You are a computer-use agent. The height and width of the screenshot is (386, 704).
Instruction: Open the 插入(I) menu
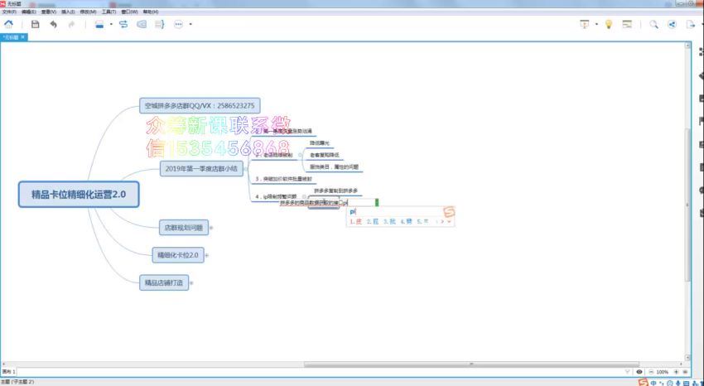coord(68,12)
